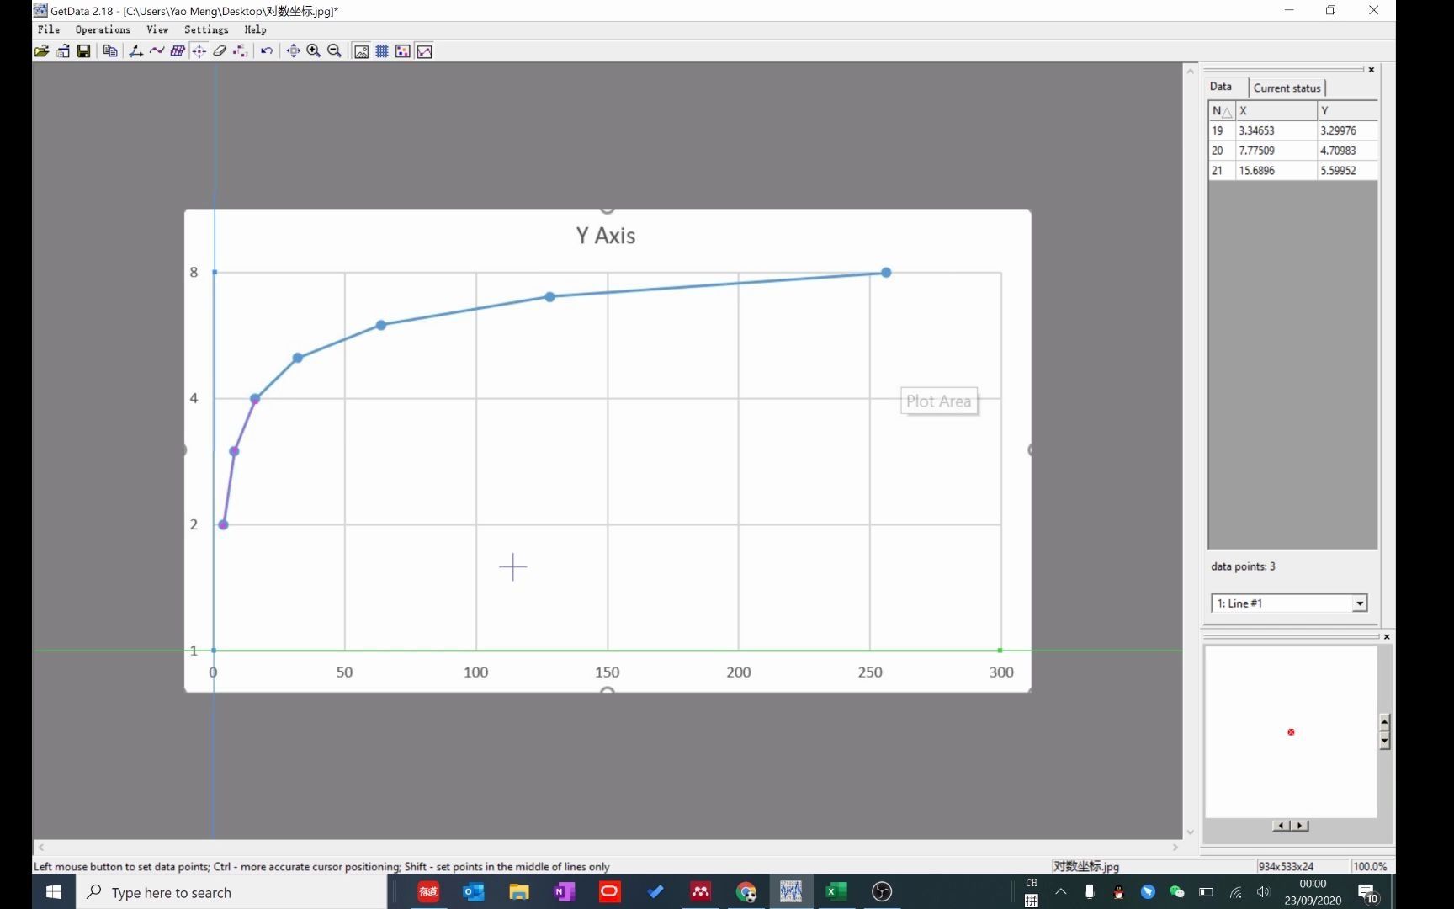Viewport: 1454px width, 909px height.
Task: Toggle the show image toolbar button
Action: (x=361, y=51)
